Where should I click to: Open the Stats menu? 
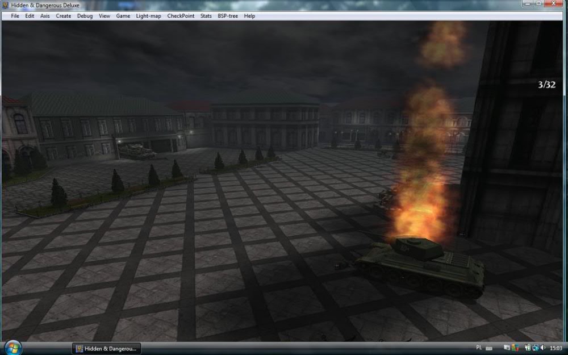[206, 16]
